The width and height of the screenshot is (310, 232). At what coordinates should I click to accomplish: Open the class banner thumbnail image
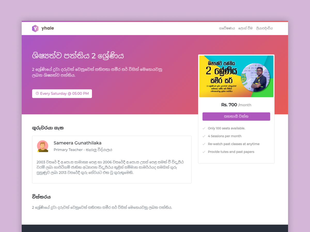(x=236, y=76)
